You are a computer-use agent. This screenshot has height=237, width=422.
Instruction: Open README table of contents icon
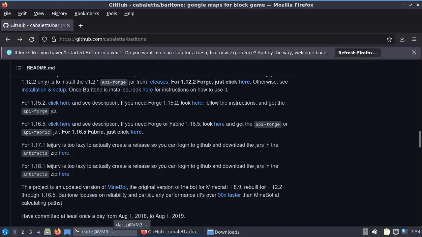[19, 68]
